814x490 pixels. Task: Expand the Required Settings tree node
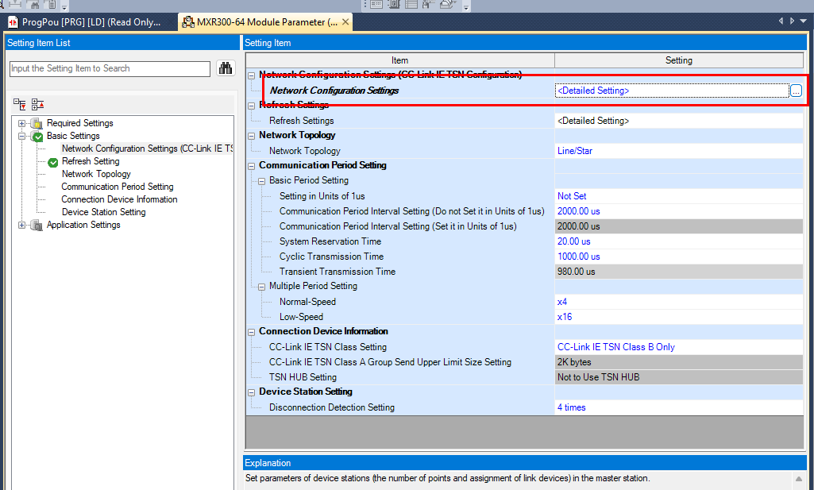click(21, 123)
